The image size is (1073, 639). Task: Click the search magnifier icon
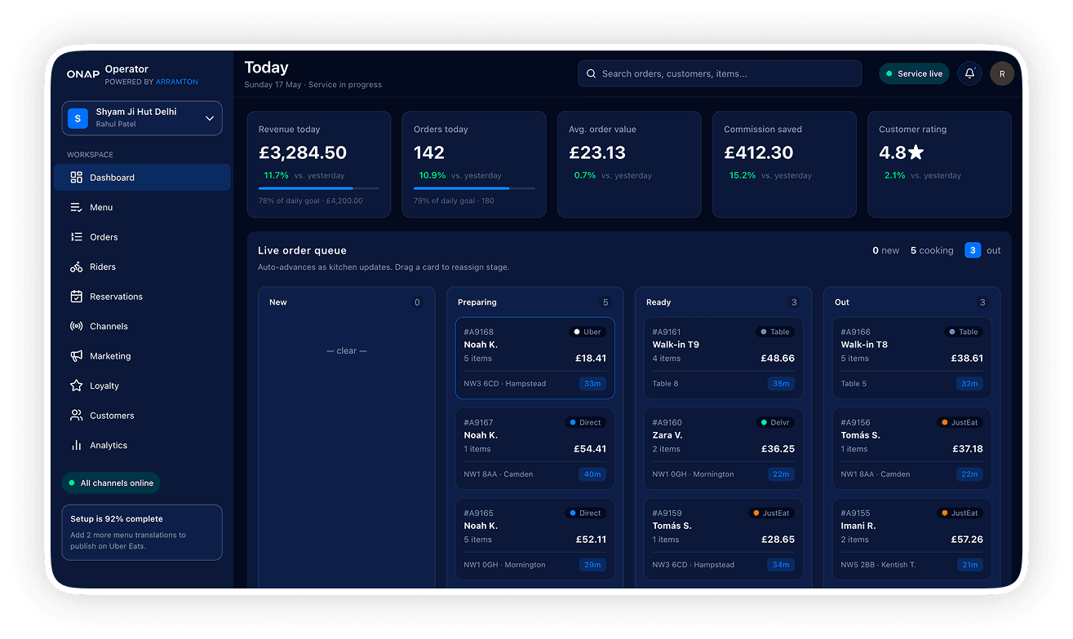point(591,73)
